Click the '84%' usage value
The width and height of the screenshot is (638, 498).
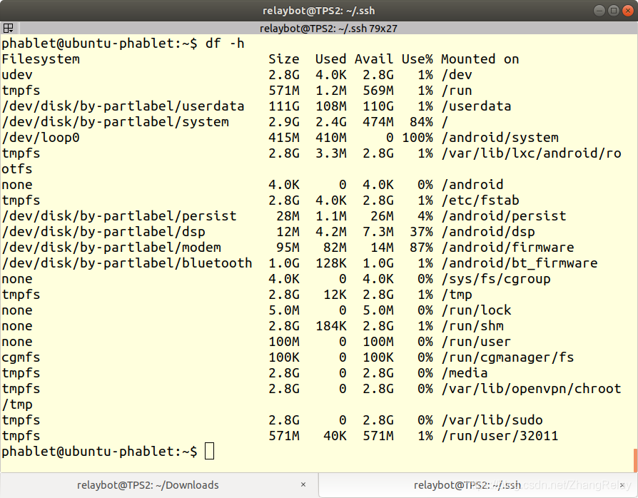tap(422, 122)
